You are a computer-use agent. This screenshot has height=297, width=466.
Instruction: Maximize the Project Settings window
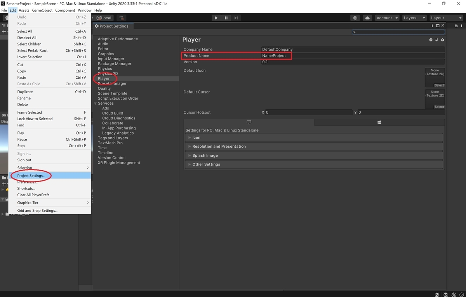coord(438,26)
